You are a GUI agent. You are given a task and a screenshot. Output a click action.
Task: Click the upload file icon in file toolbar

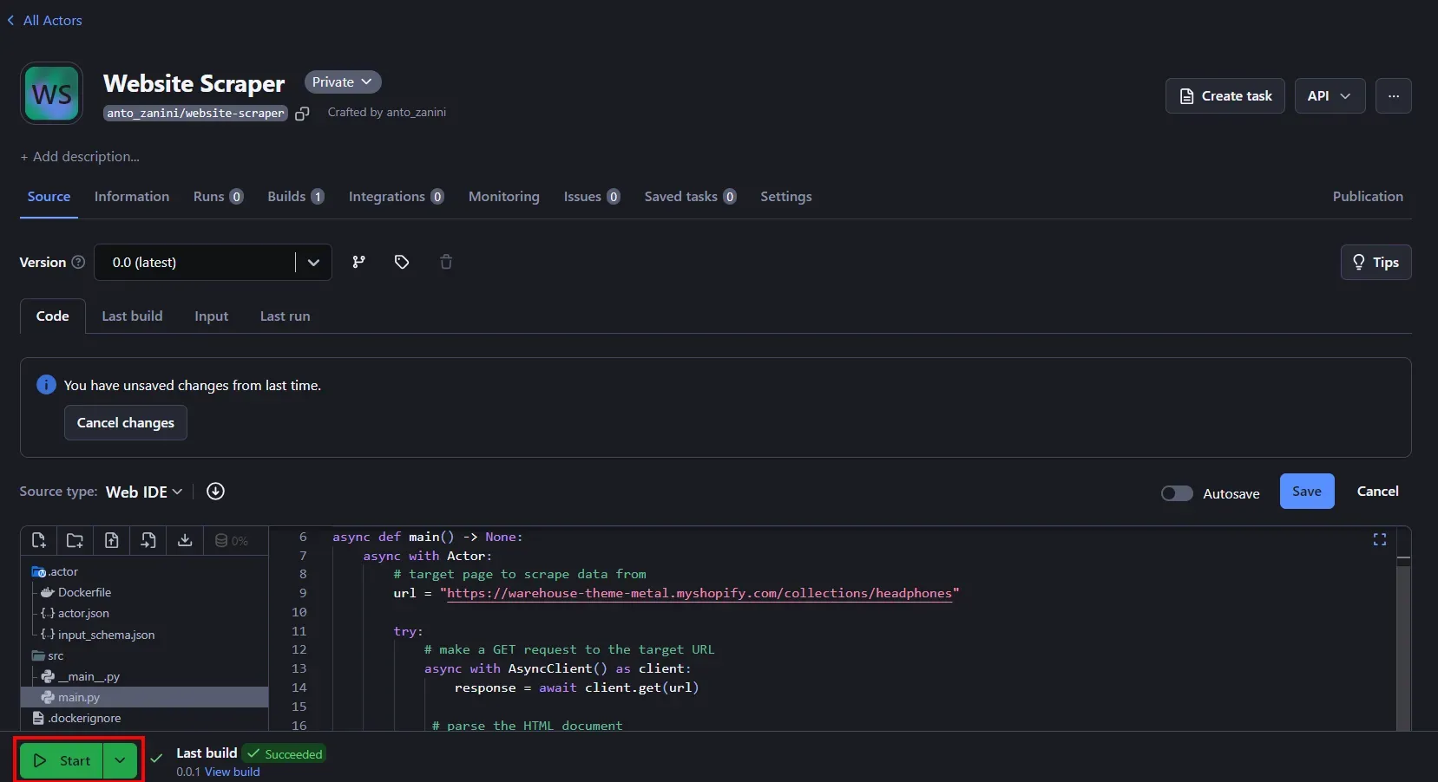coord(112,540)
